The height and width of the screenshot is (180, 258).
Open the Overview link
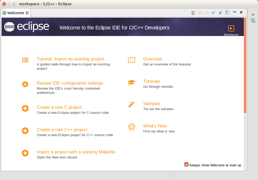[152, 59]
